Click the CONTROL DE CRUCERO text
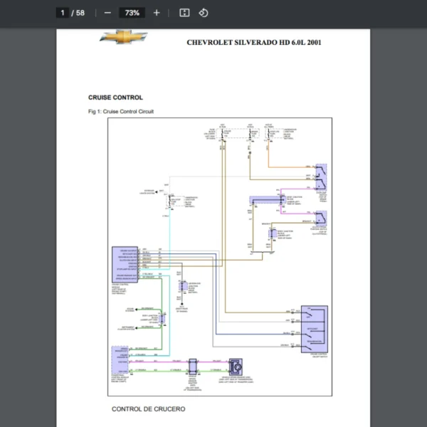This screenshot has width=427, height=427. coord(148,409)
